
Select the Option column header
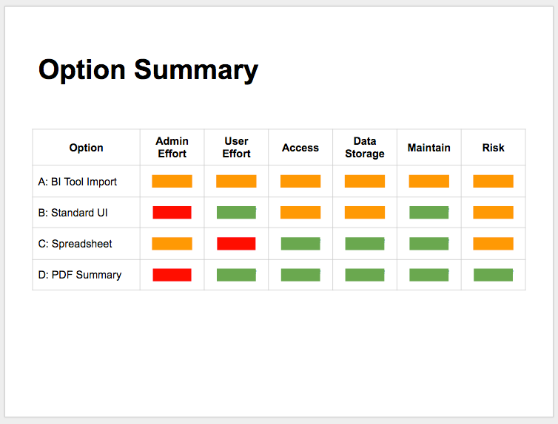click(86, 148)
